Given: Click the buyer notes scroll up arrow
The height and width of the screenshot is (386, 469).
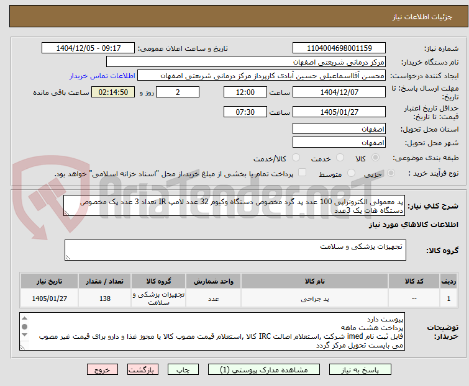Looking at the screenshot, I should (24, 318).
